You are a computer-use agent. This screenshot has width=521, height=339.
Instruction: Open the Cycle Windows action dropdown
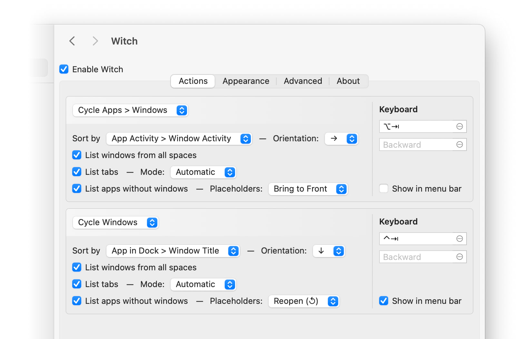tap(115, 223)
